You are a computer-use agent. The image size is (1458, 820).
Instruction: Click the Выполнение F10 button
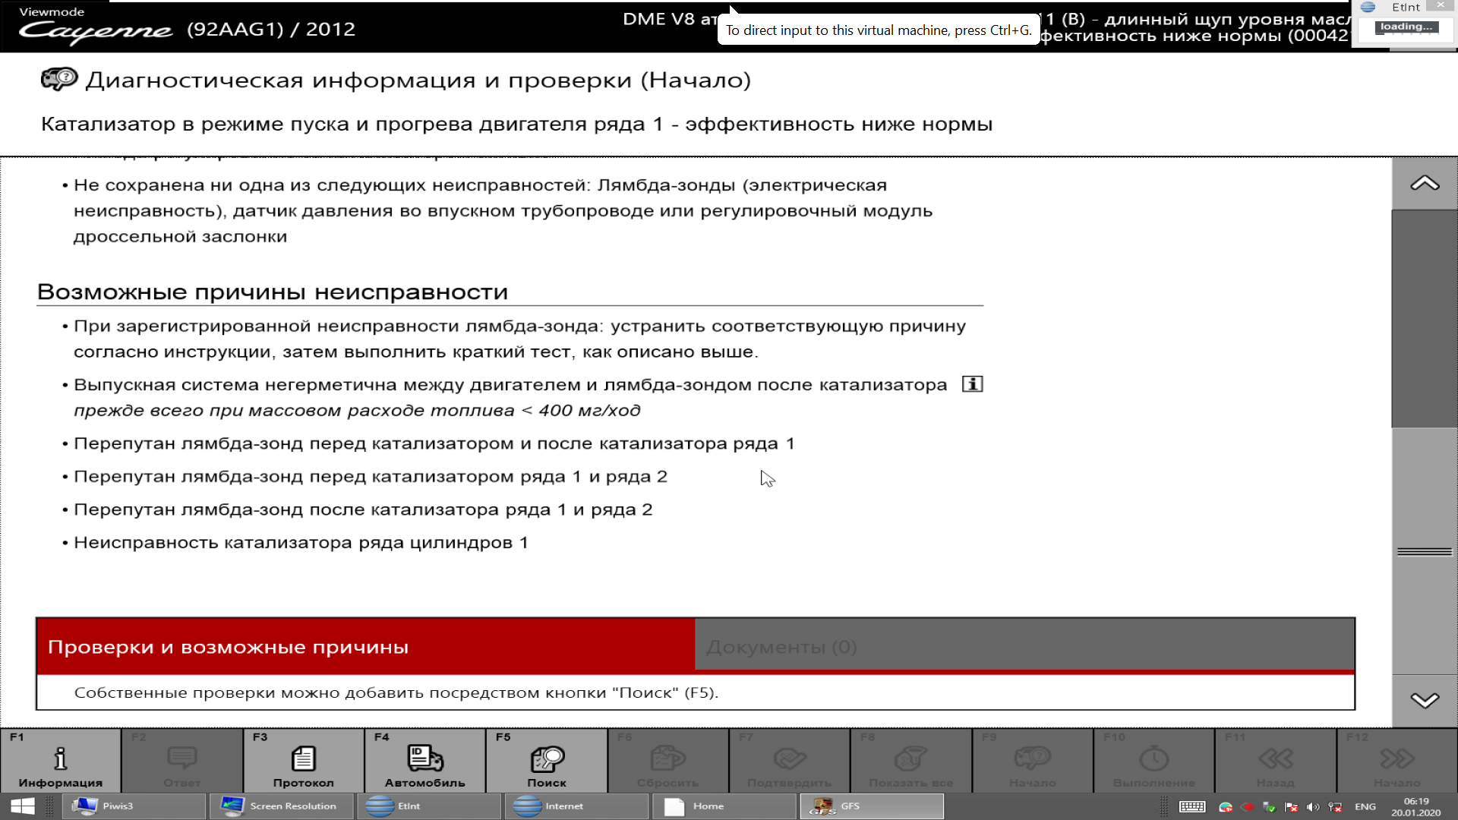(x=1154, y=760)
